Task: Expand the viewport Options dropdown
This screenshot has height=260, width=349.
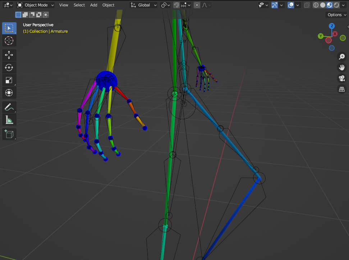Action: tap(336, 15)
